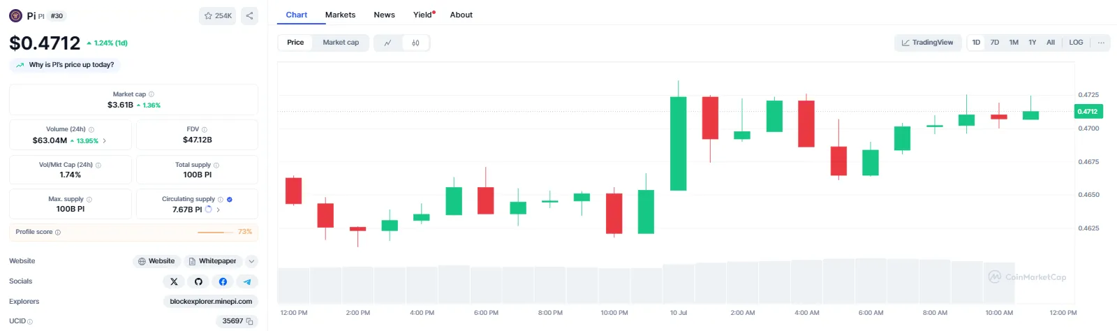This screenshot has height=331, width=1117.
Task: Expand the Circulating supply chevron
Action: point(218,209)
